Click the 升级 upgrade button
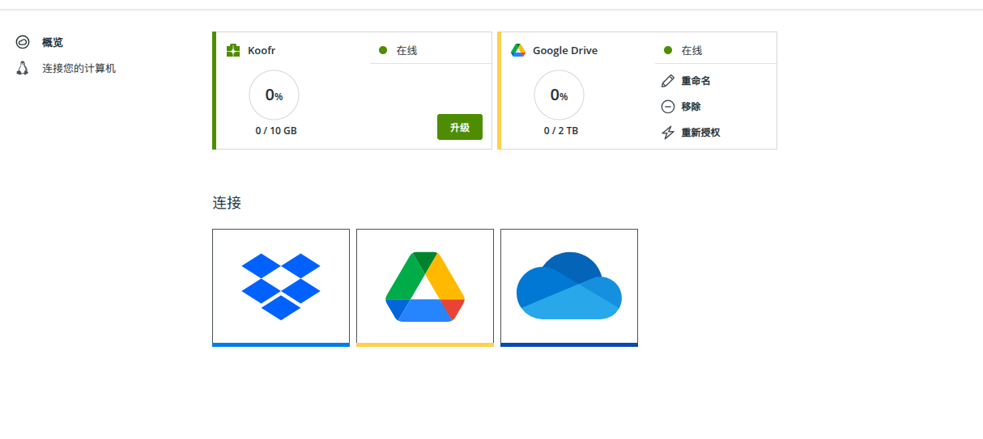The height and width of the screenshot is (439, 983). point(460,127)
